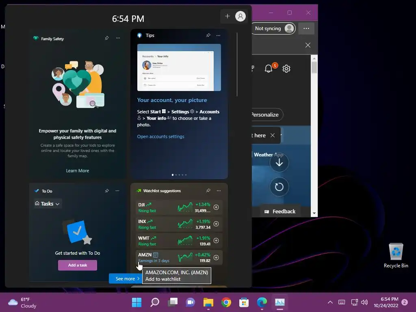Image resolution: width=416 pixels, height=312 pixels.
Task: Open the Learn More link
Action: click(x=78, y=171)
